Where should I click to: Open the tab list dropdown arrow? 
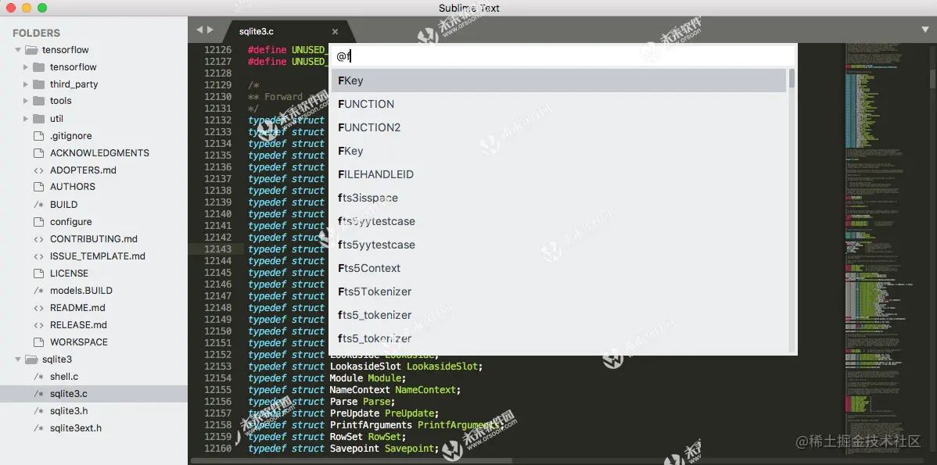[925, 29]
